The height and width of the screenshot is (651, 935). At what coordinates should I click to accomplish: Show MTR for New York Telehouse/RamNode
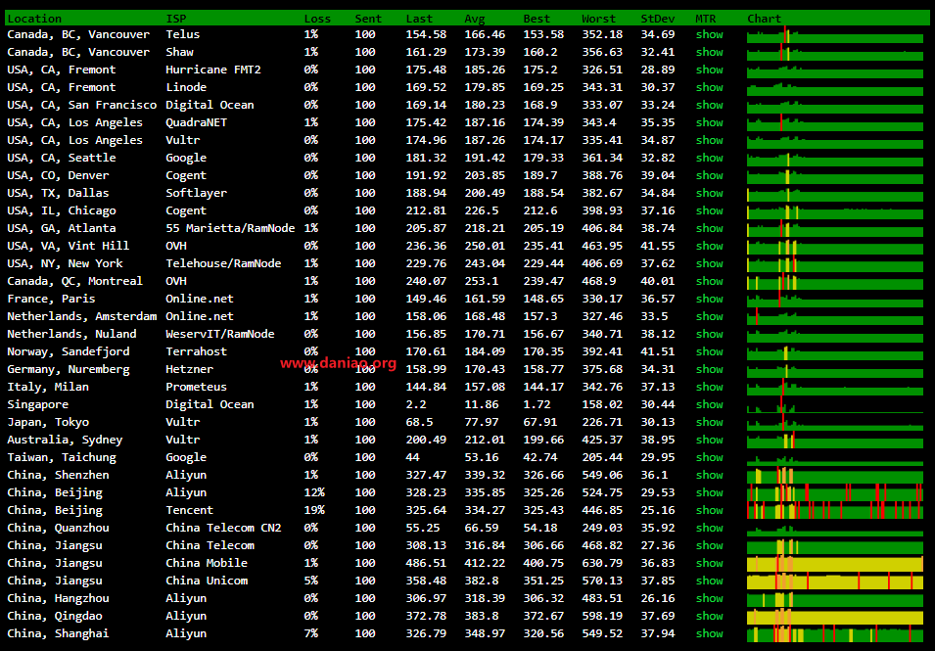tap(709, 263)
